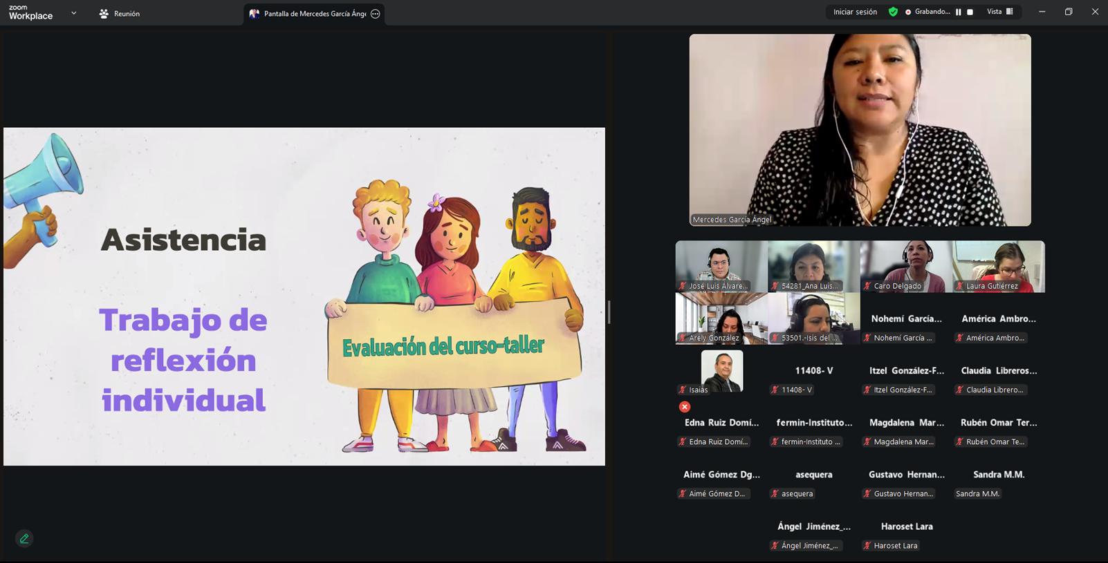Open more options on shared screen tab
1108x563 pixels.
tap(376, 14)
